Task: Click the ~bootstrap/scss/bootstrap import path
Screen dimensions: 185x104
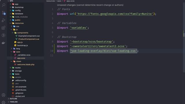Action: coord(91,42)
